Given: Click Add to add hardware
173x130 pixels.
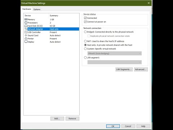Looking at the screenshot, I should [57, 118].
